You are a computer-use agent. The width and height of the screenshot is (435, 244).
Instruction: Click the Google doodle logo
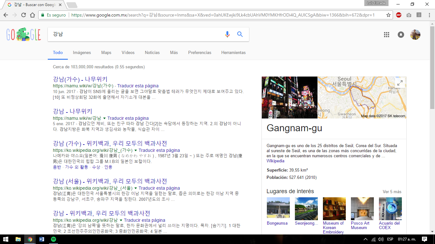pyautogui.click(x=24, y=34)
